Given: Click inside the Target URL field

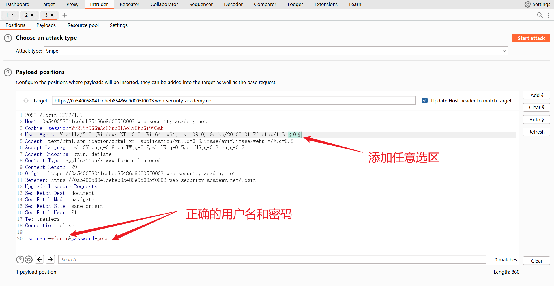Looking at the screenshot, I should 233,101.
